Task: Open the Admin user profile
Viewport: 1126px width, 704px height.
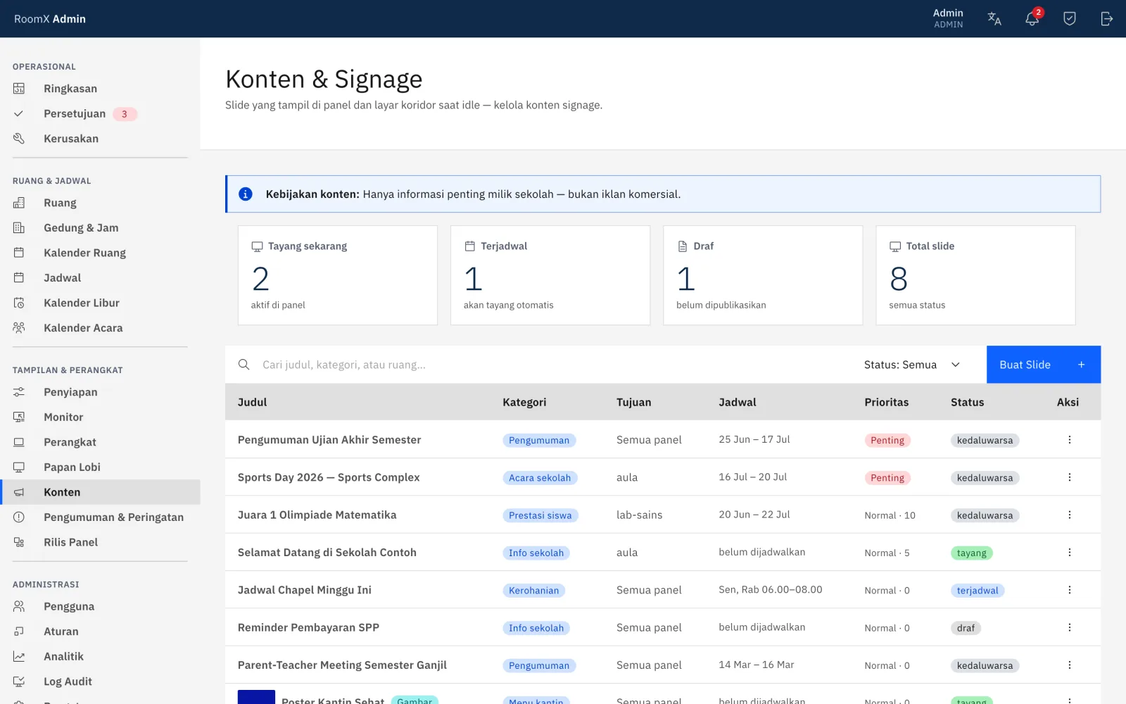Action: coord(949,19)
